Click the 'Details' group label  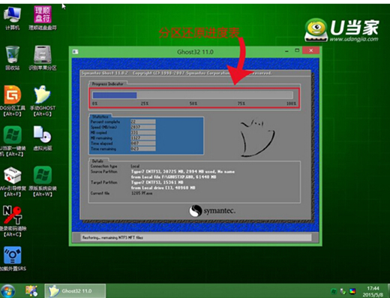[97, 161]
